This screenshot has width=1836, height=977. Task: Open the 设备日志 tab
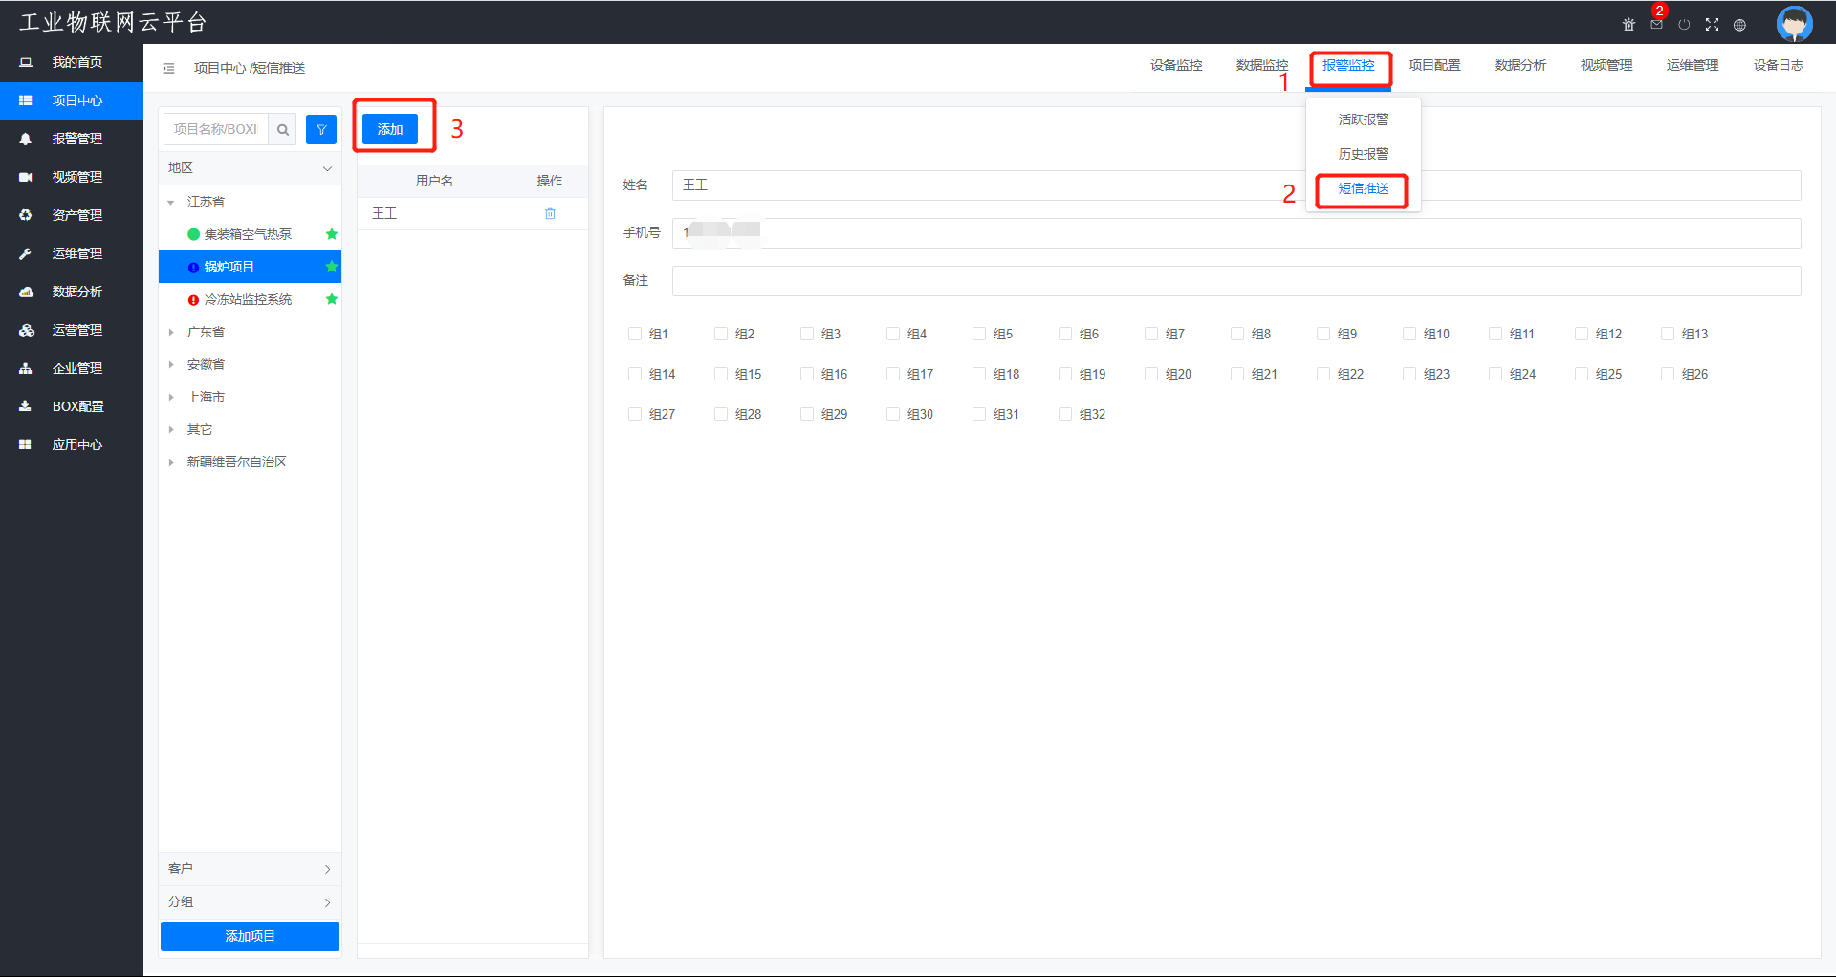[x=1779, y=65]
